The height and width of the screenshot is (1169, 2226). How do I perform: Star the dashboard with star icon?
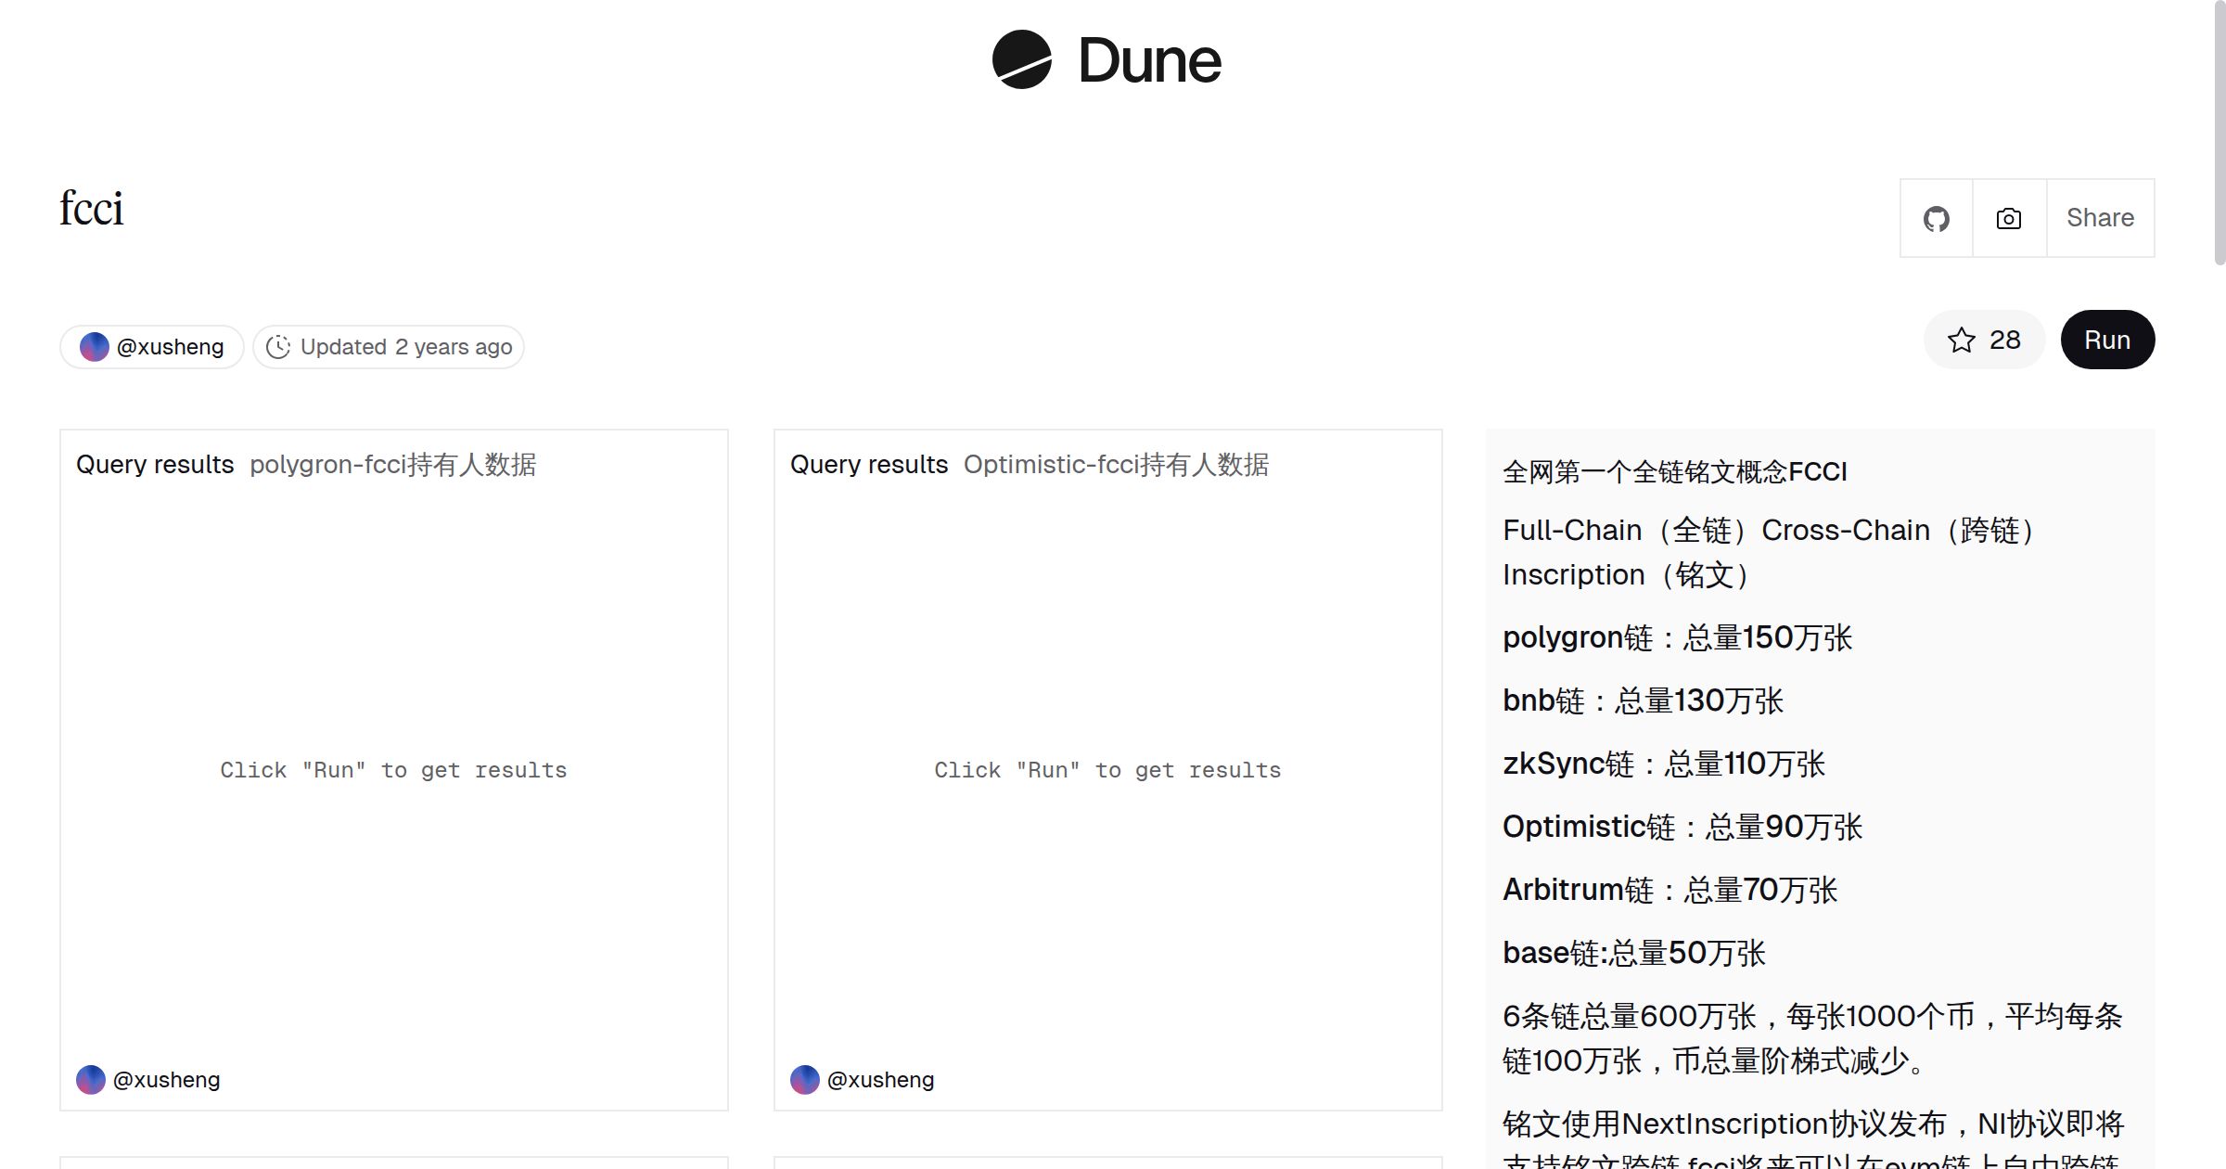tap(1961, 340)
